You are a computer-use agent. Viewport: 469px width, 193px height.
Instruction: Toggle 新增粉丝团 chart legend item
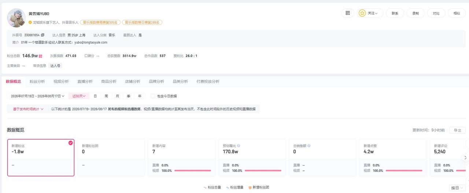point(259,188)
